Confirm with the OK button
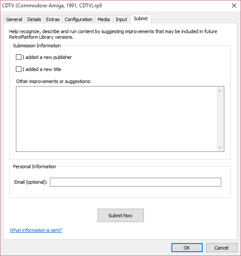Image resolution: width=241 pixels, height=256 pixels. [187, 248]
